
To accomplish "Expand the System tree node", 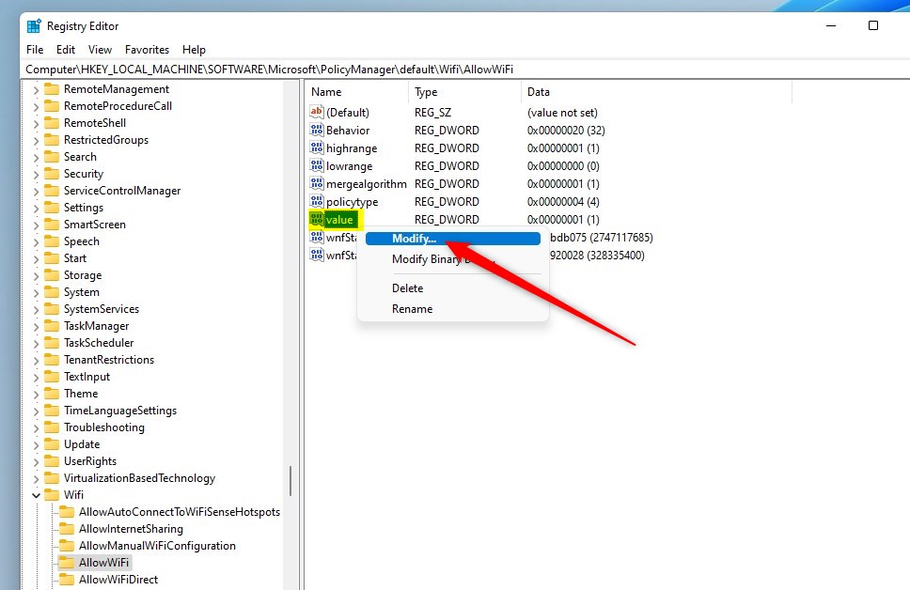I will pos(36,293).
